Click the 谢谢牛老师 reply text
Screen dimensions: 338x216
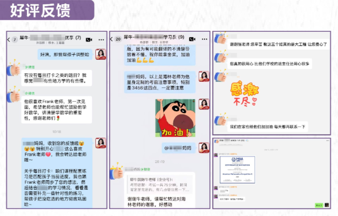pos(156,201)
